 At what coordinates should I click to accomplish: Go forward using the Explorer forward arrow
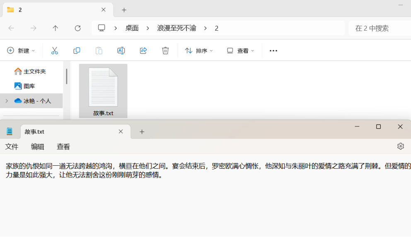(x=33, y=28)
